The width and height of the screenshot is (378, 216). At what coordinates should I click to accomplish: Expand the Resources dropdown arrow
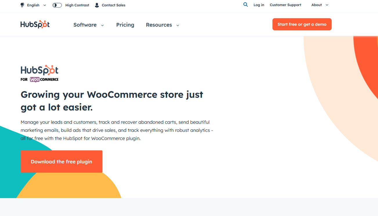(x=178, y=25)
